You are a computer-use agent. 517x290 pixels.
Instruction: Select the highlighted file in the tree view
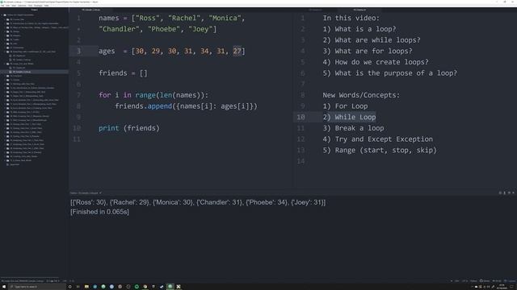(x=22, y=72)
